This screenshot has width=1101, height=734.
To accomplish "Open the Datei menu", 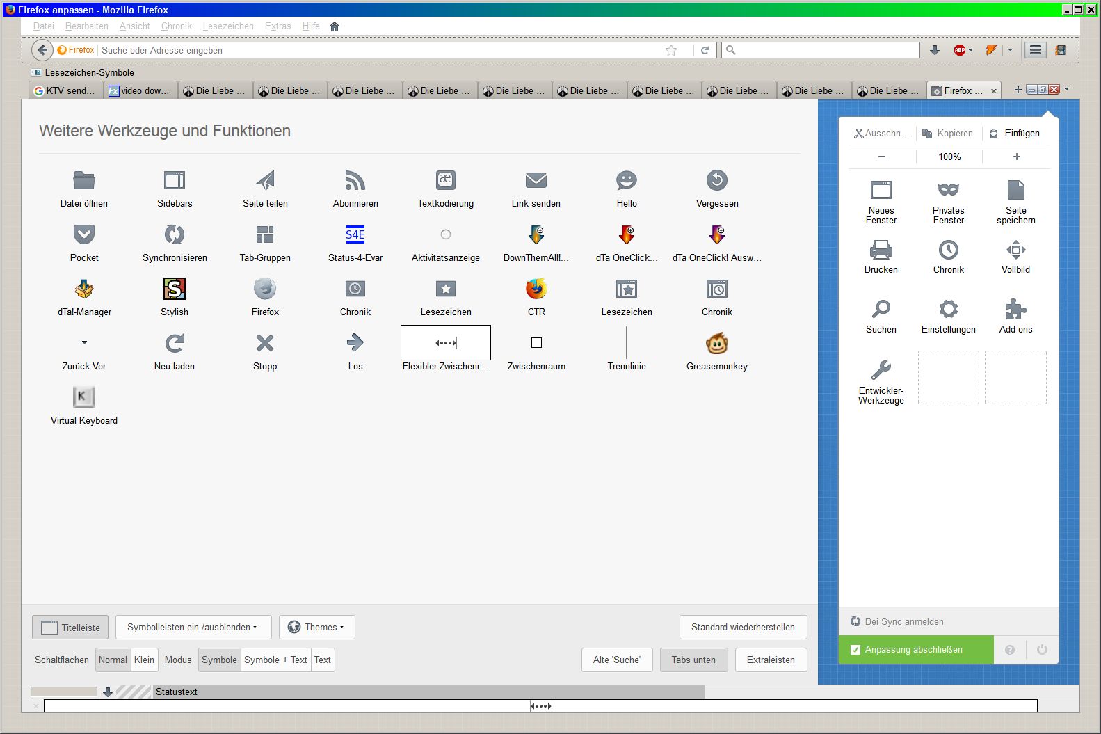I will 43,26.
